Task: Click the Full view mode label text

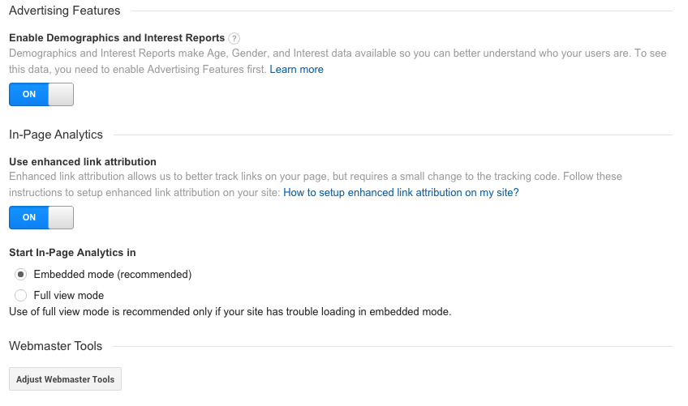Action: point(68,296)
